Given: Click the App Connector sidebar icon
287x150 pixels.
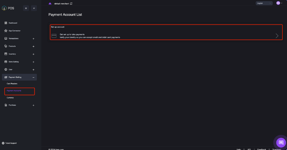Looking at the screenshot, I should 6,31.
